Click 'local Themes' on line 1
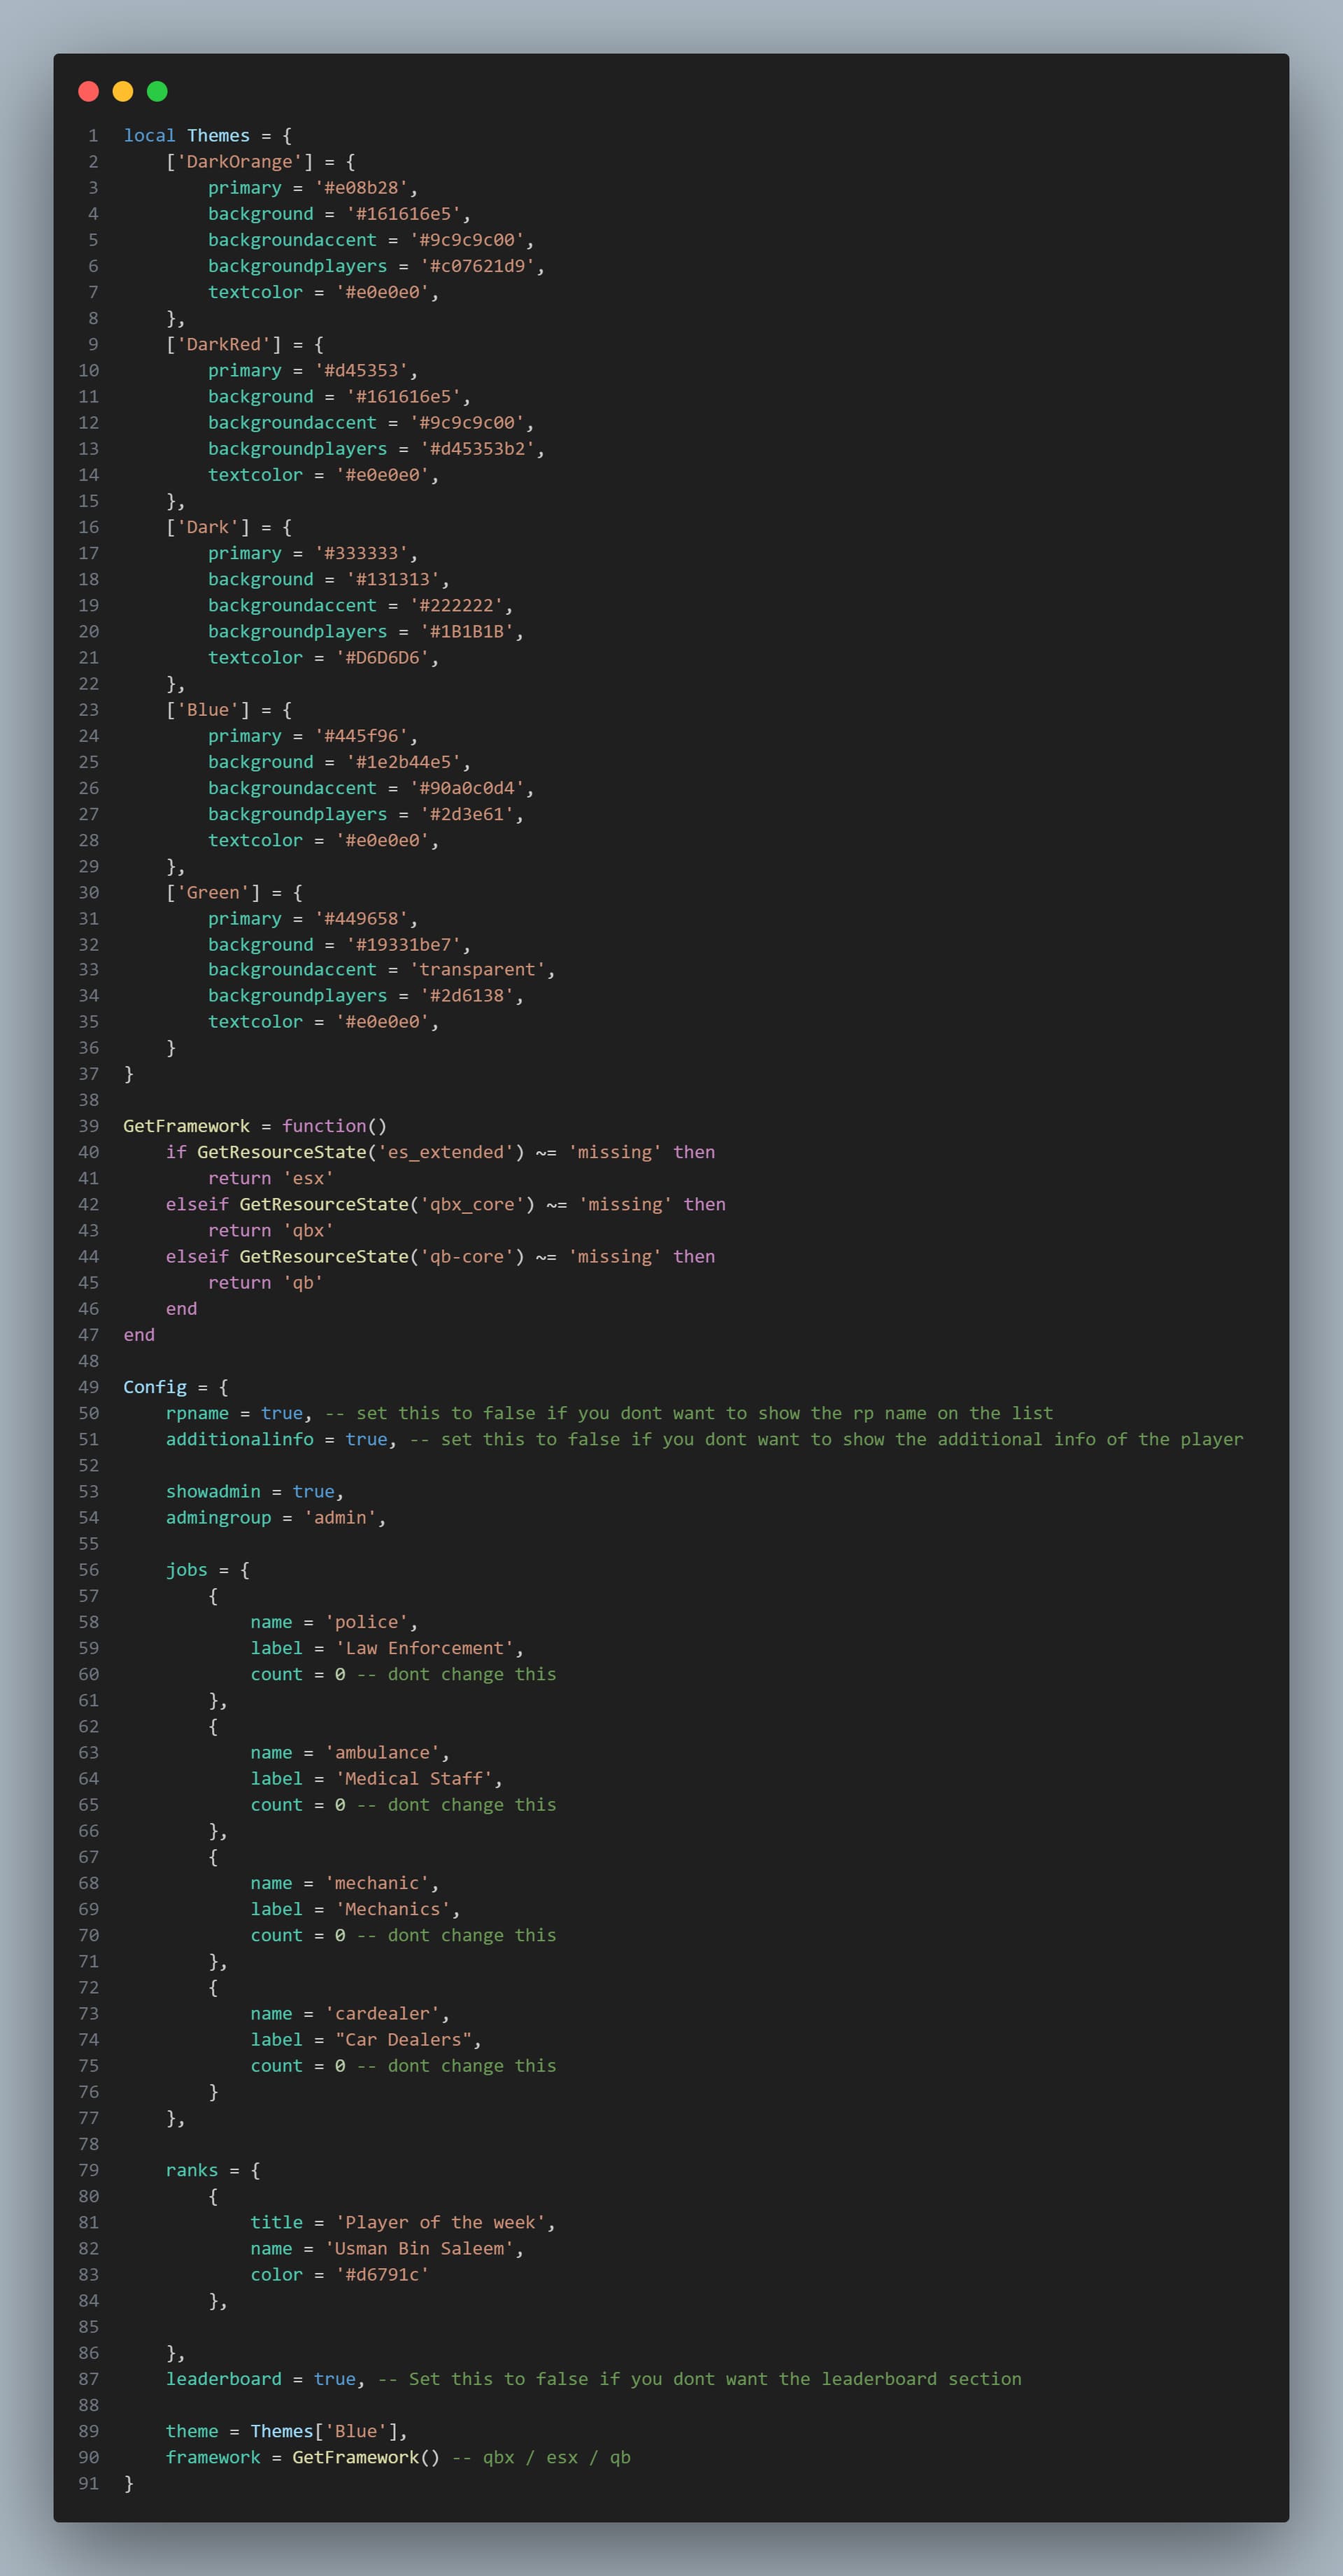 click(187, 136)
